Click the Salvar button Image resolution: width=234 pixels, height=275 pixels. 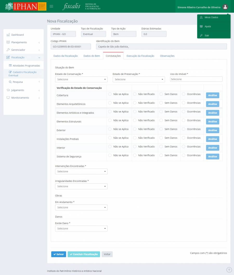[x=58, y=254]
